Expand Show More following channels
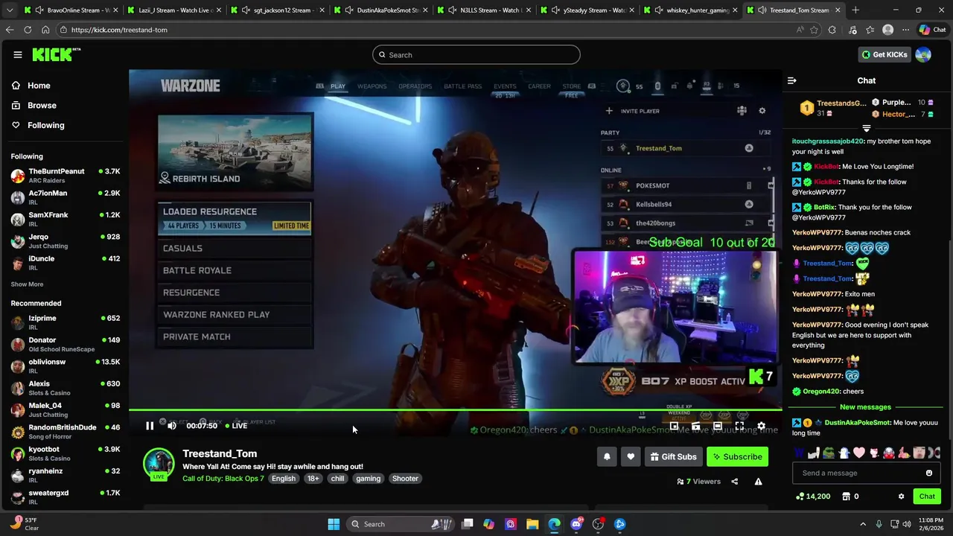 click(27, 284)
